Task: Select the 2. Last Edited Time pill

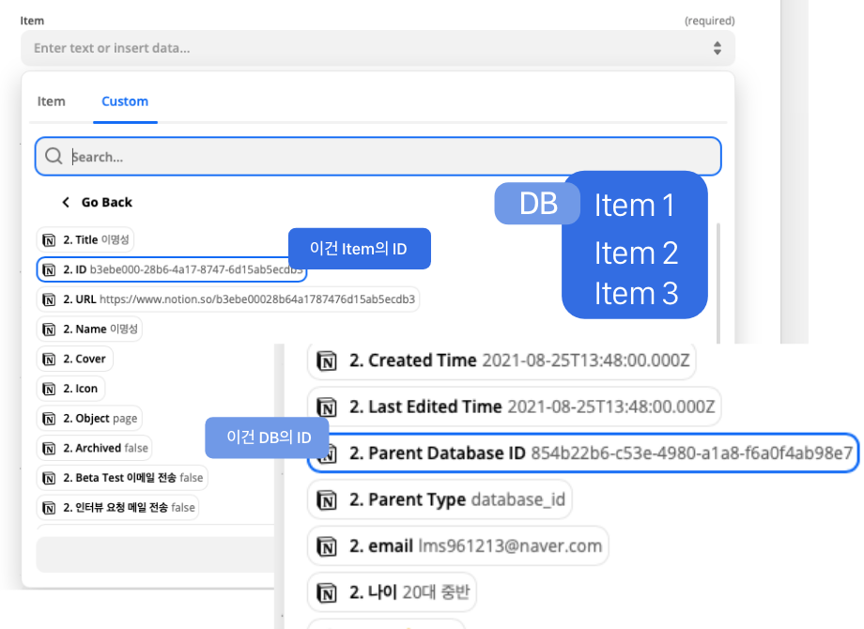Action: click(514, 407)
